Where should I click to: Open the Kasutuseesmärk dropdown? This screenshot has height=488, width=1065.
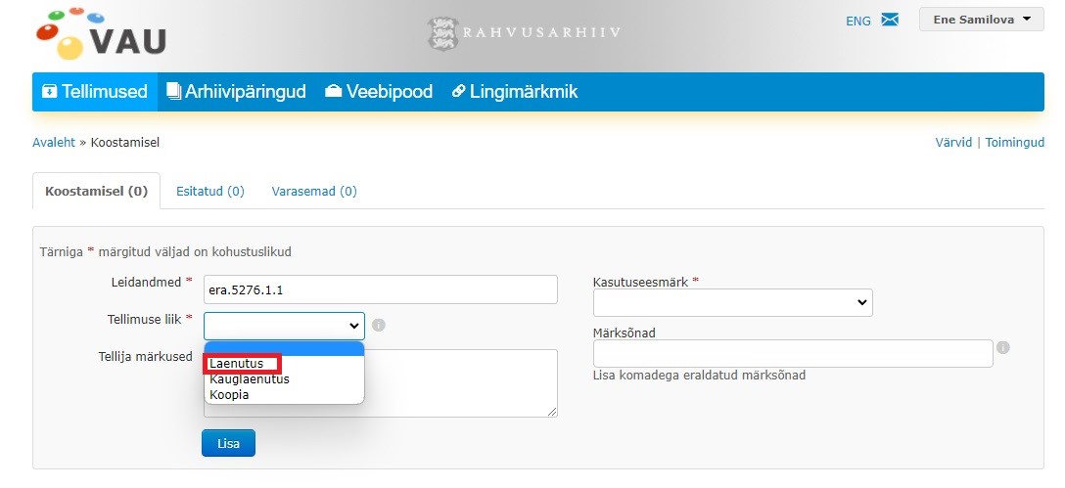coord(732,303)
